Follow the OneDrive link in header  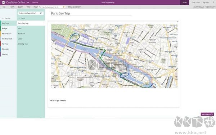click(35, 3)
